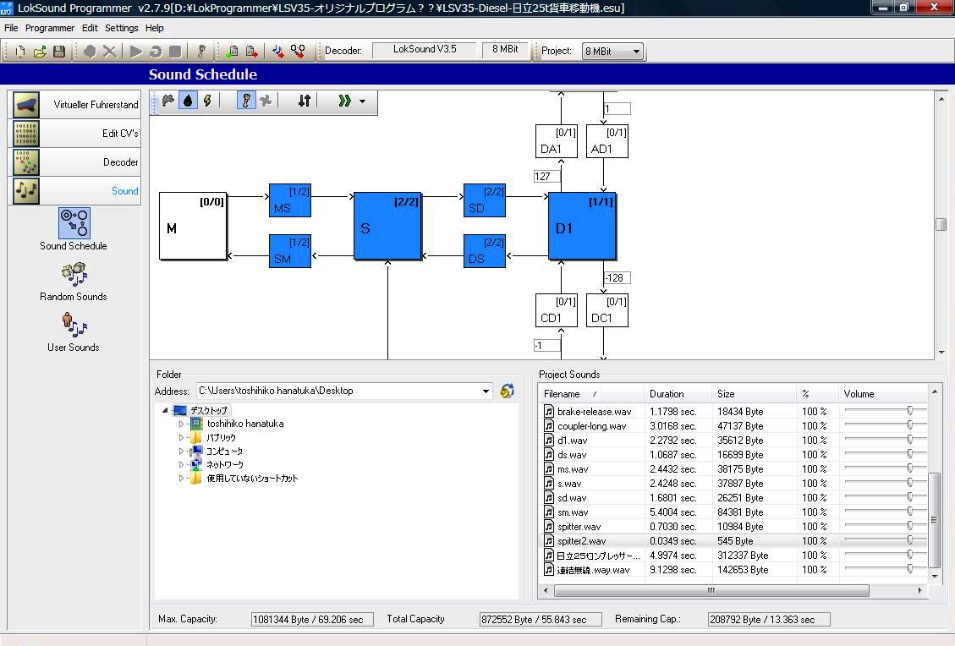Open the User Sounds icon
Viewport: 955px width, 646px height.
(x=74, y=325)
